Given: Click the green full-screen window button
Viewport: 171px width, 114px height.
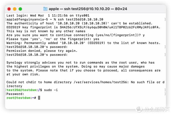Looking at the screenshot, I should click(20, 9).
